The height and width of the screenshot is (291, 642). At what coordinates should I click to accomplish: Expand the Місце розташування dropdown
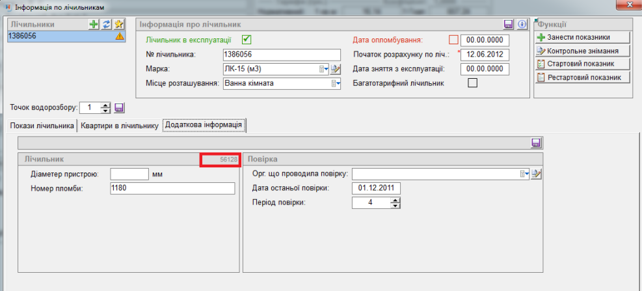[x=336, y=83]
